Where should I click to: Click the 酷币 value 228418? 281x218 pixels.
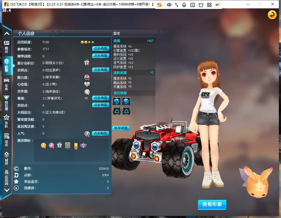click(104, 169)
